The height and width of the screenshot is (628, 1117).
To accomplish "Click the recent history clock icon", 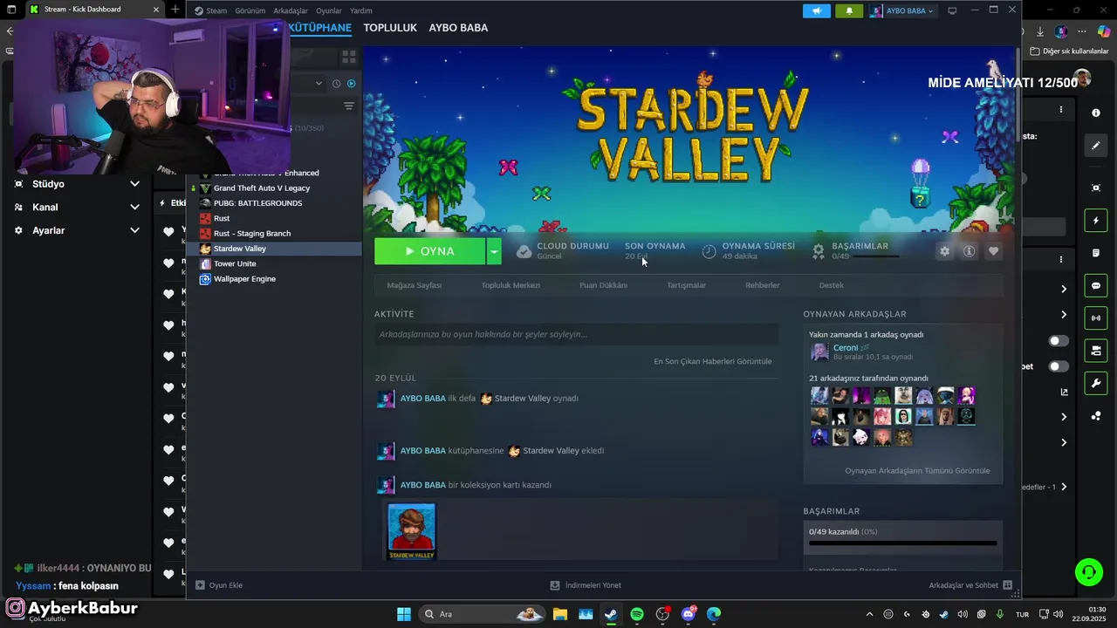I will tap(336, 84).
